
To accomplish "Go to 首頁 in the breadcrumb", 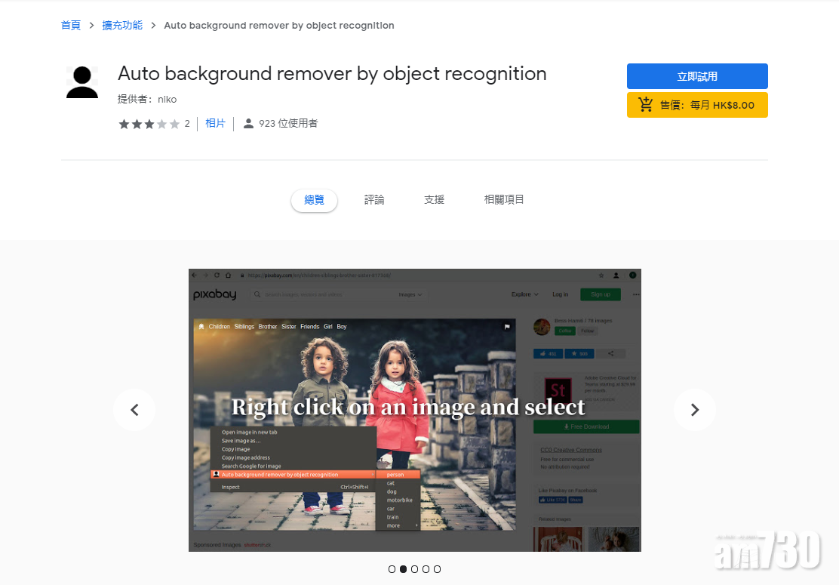I will 71,26.
